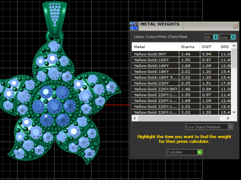Click the Library: Cutout White label
The height and width of the screenshot is (180, 241).
[161, 36]
